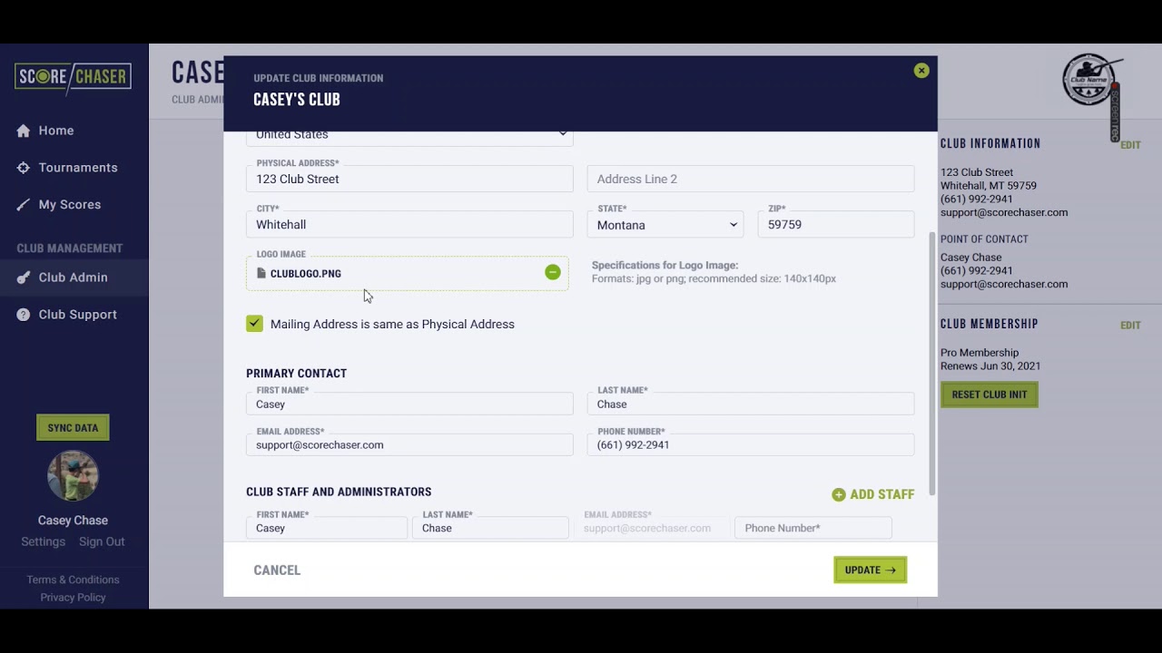
Task: Open the State dropdown showing Montana
Action: 665,225
